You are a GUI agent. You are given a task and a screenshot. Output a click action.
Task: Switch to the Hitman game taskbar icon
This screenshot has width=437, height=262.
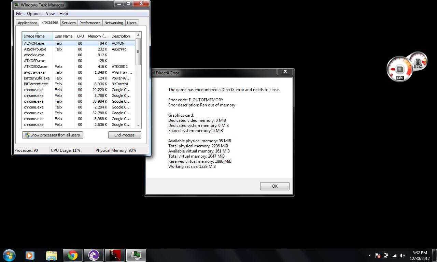[x=115, y=255]
